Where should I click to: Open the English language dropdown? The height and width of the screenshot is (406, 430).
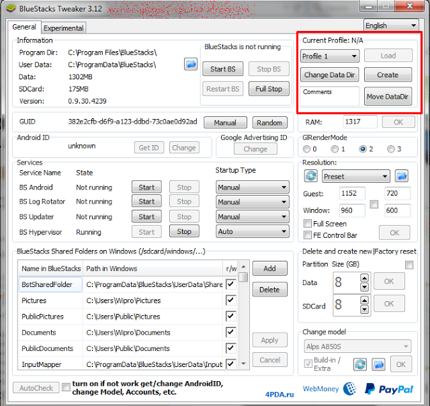(391, 26)
